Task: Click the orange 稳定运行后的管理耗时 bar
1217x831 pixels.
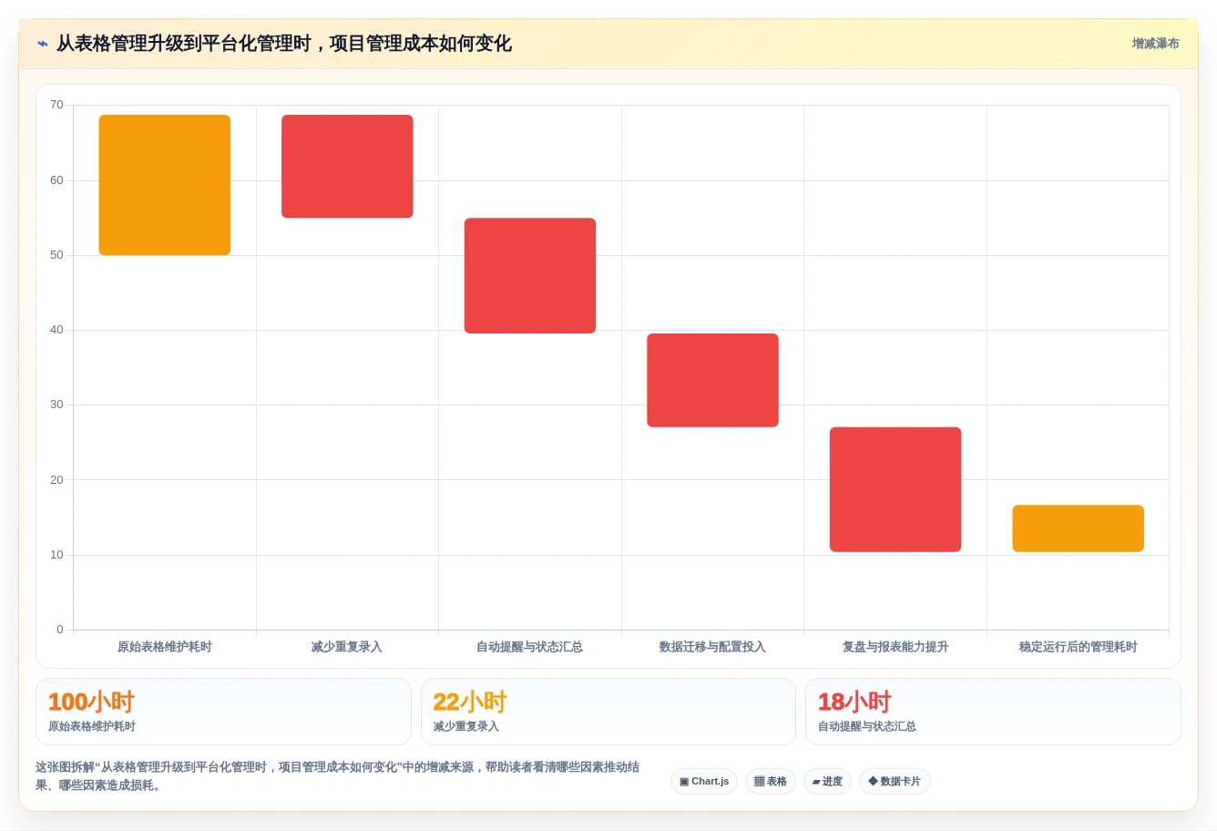Action: [1078, 528]
